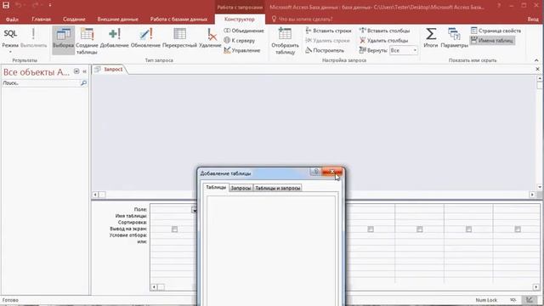
Task: Open Параметры query parameters
Action: pyautogui.click(x=454, y=37)
